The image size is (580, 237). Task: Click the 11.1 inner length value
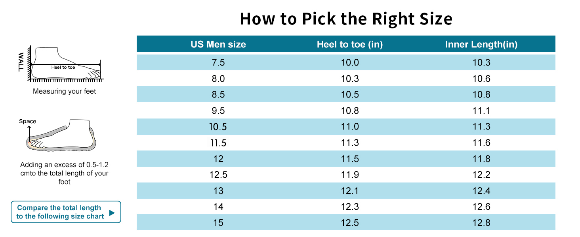[481, 111]
